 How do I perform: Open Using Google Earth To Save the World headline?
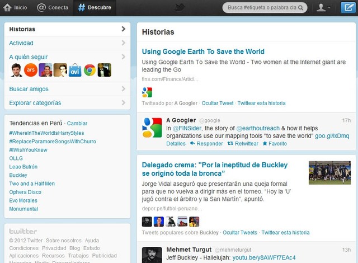[203, 51]
